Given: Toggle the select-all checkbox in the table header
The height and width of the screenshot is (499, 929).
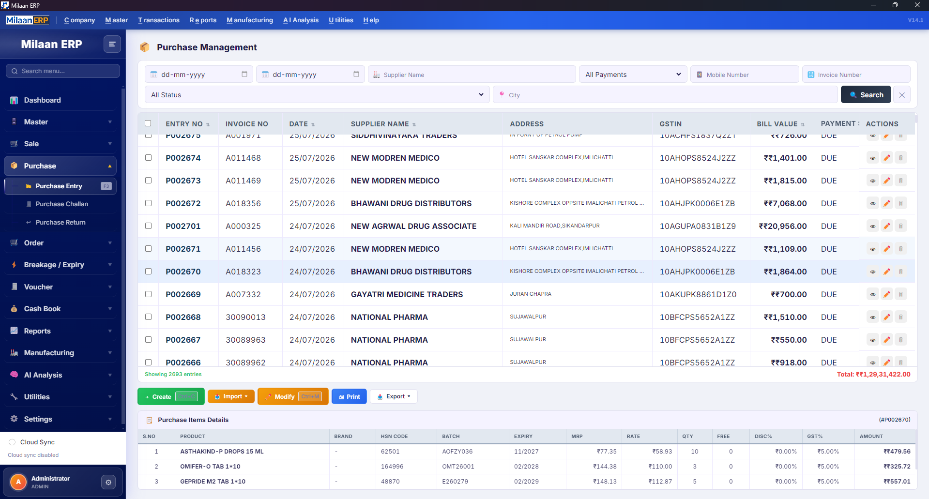Looking at the screenshot, I should [148, 123].
